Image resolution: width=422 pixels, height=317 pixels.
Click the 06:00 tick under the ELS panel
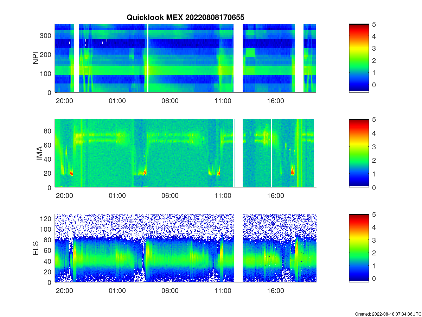pyautogui.click(x=170, y=291)
